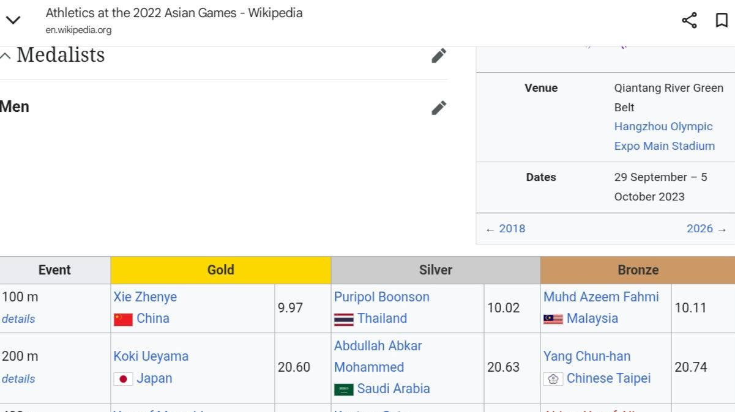Go to the 2026 games link

tap(700, 229)
